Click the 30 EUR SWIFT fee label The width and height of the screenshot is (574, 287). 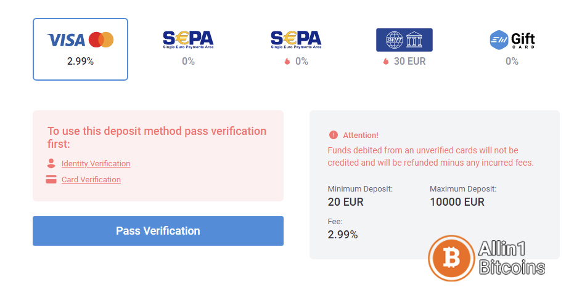(x=409, y=62)
